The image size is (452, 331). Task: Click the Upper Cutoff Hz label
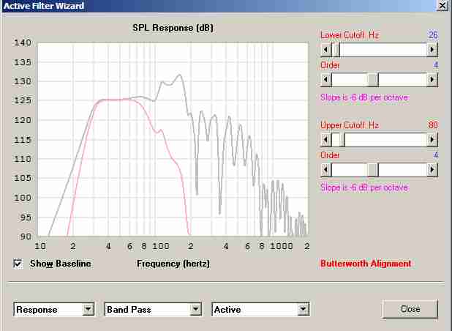click(x=350, y=125)
